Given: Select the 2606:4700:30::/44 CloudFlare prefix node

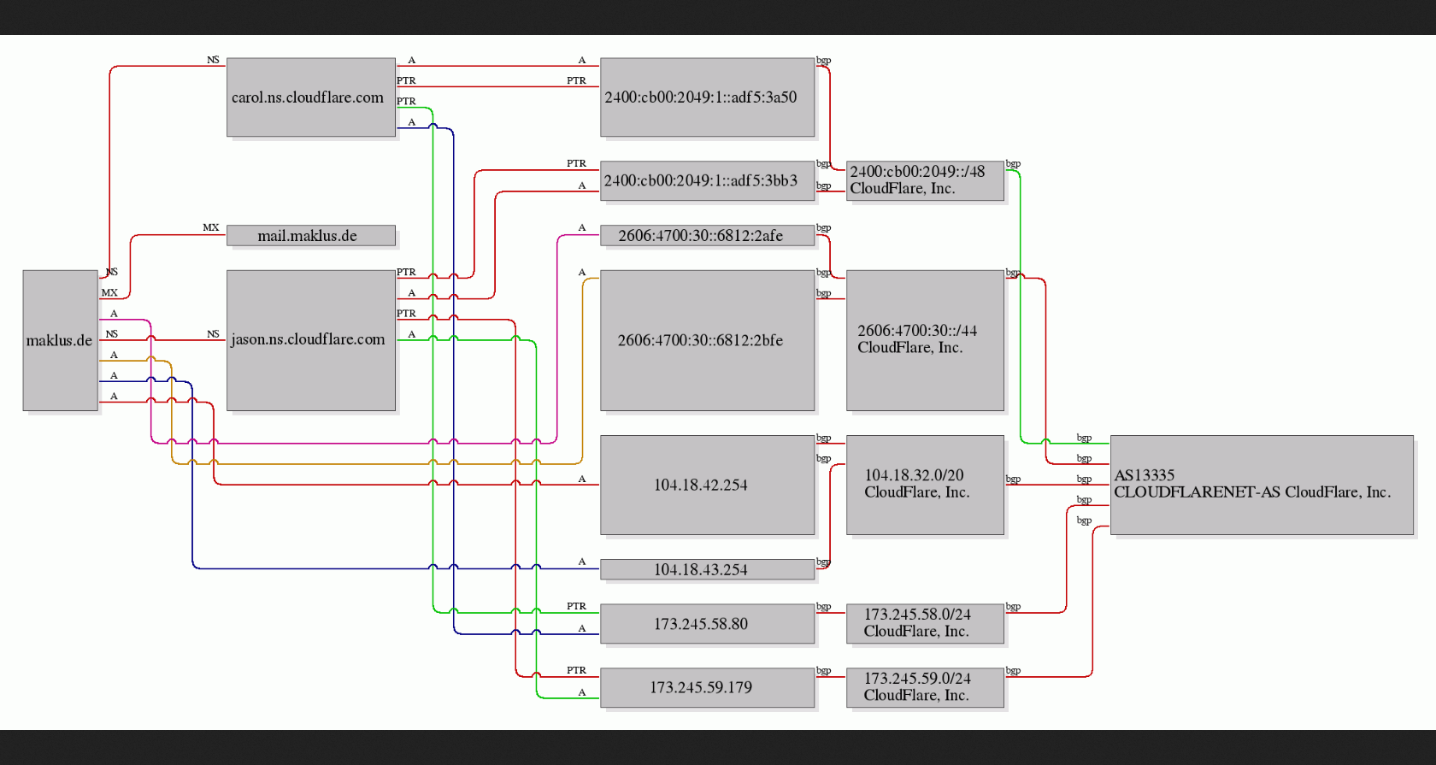Looking at the screenshot, I should (x=925, y=340).
